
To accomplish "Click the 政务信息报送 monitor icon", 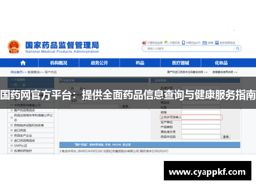I will [217, 42].
